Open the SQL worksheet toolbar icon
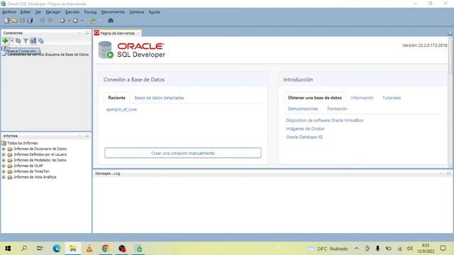 click(x=93, y=21)
